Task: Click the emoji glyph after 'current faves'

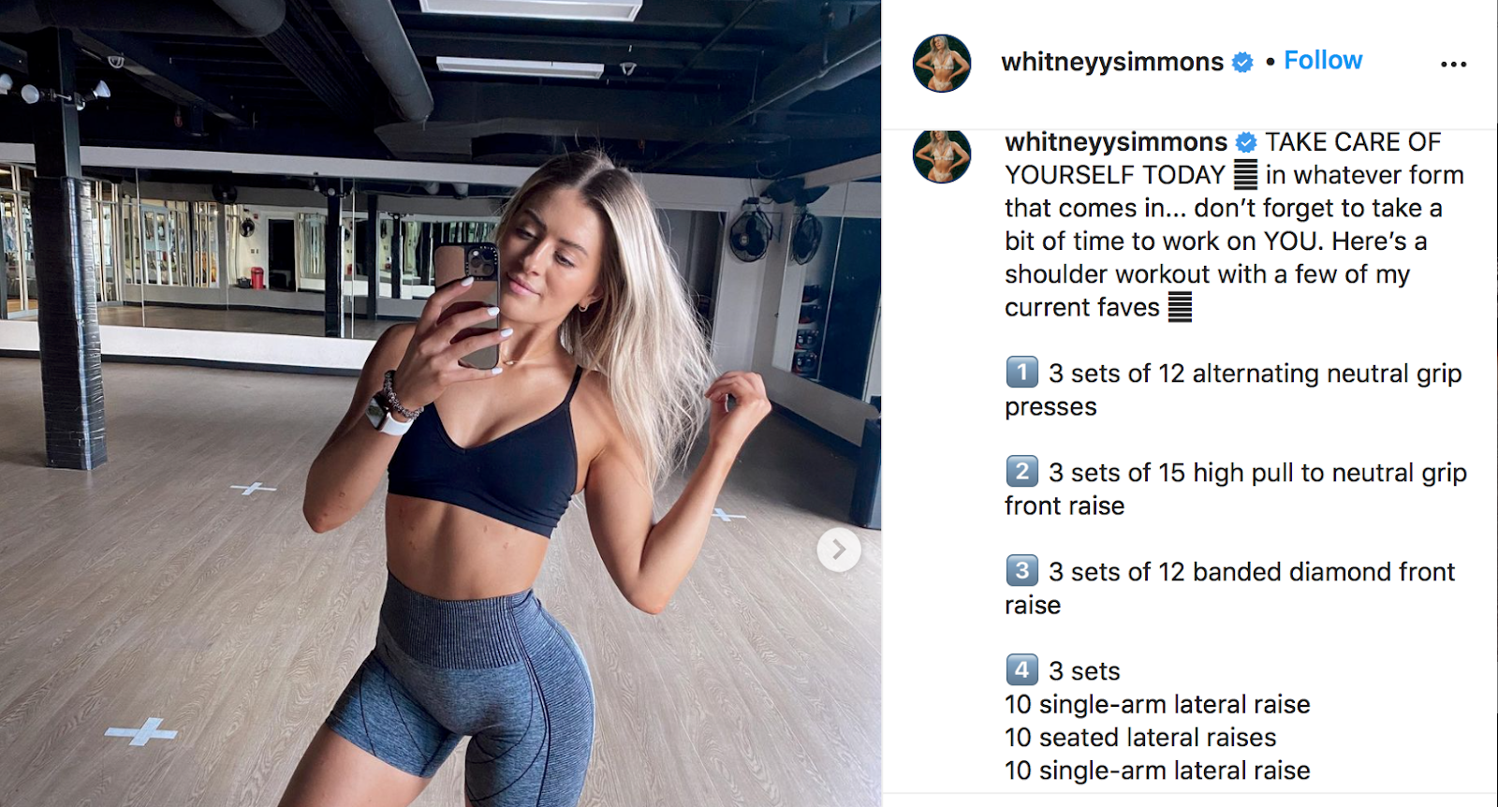Action: 1180,307
